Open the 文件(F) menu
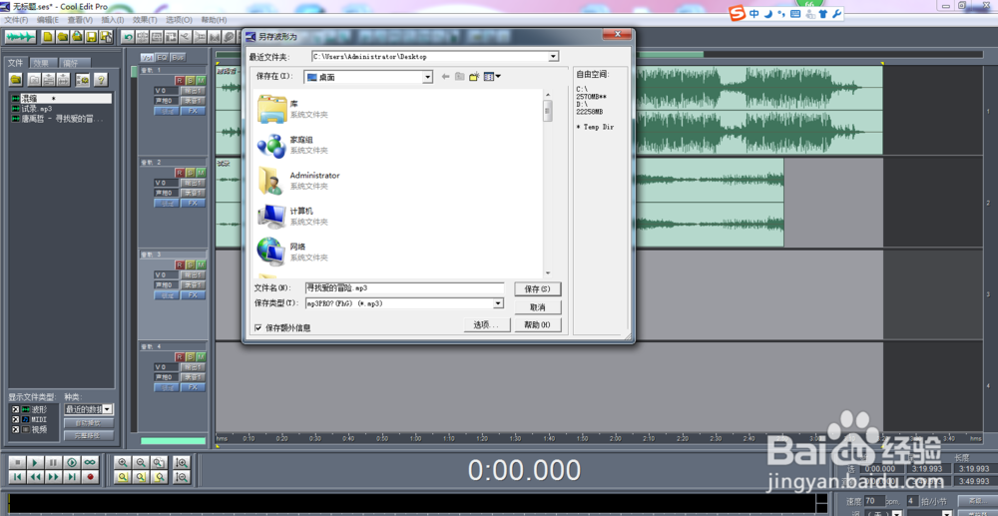The image size is (998, 516). pyautogui.click(x=16, y=20)
